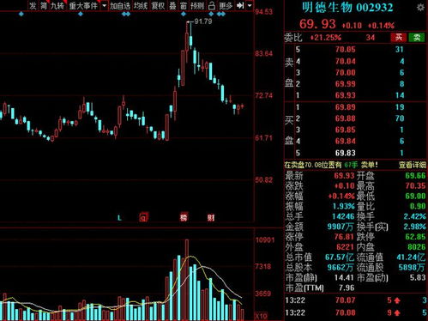Screen dimensions: 428x321
Task: Click the 最高 value 70.35
Action: point(415,186)
